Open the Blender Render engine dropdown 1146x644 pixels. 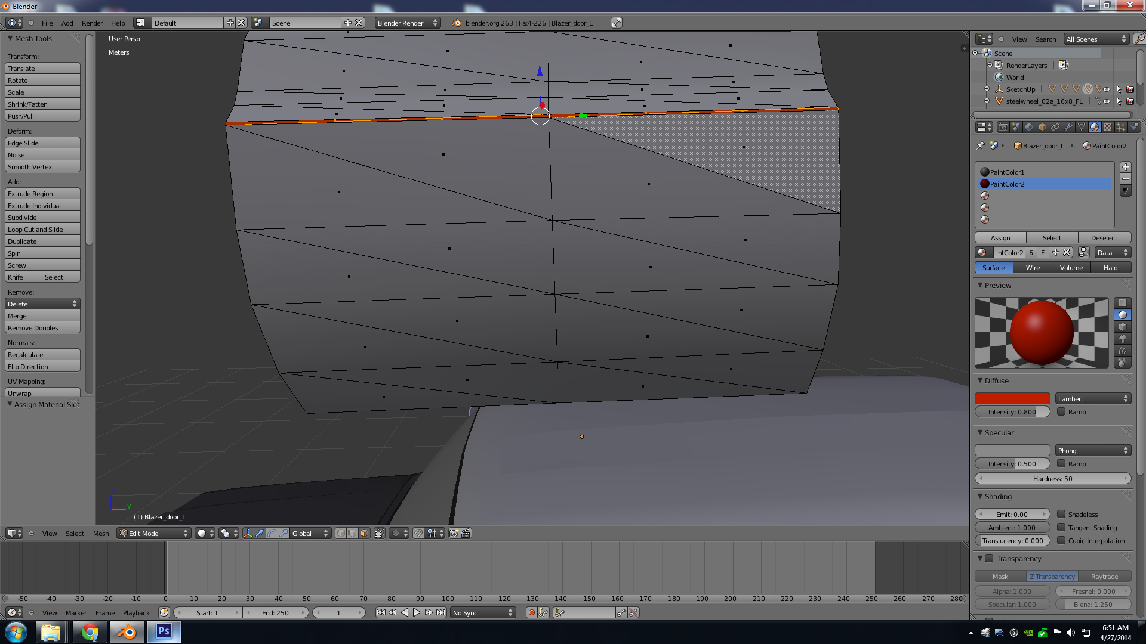tap(408, 23)
